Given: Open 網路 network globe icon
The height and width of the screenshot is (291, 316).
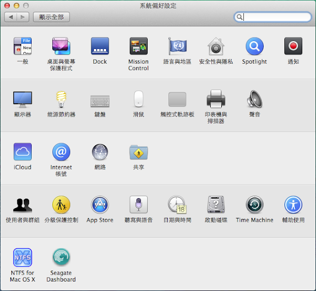Looking at the screenshot, I should pyautogui.click(x=100, y=152).
